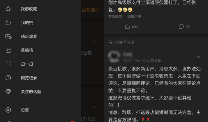The width and height of the screenshot is (208, 122).
Task: Launch the 扫一扫 scan icon
Action: click(8, 64)
